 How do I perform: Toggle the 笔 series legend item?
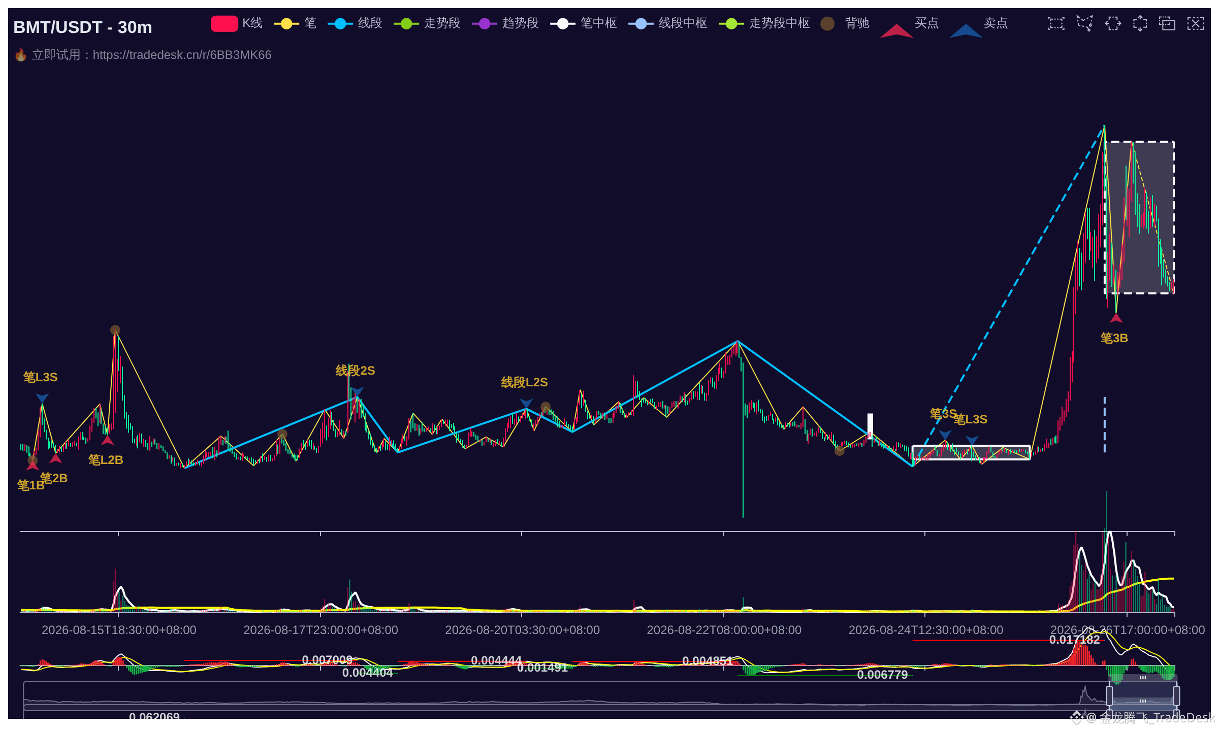(x=295, y=23)
